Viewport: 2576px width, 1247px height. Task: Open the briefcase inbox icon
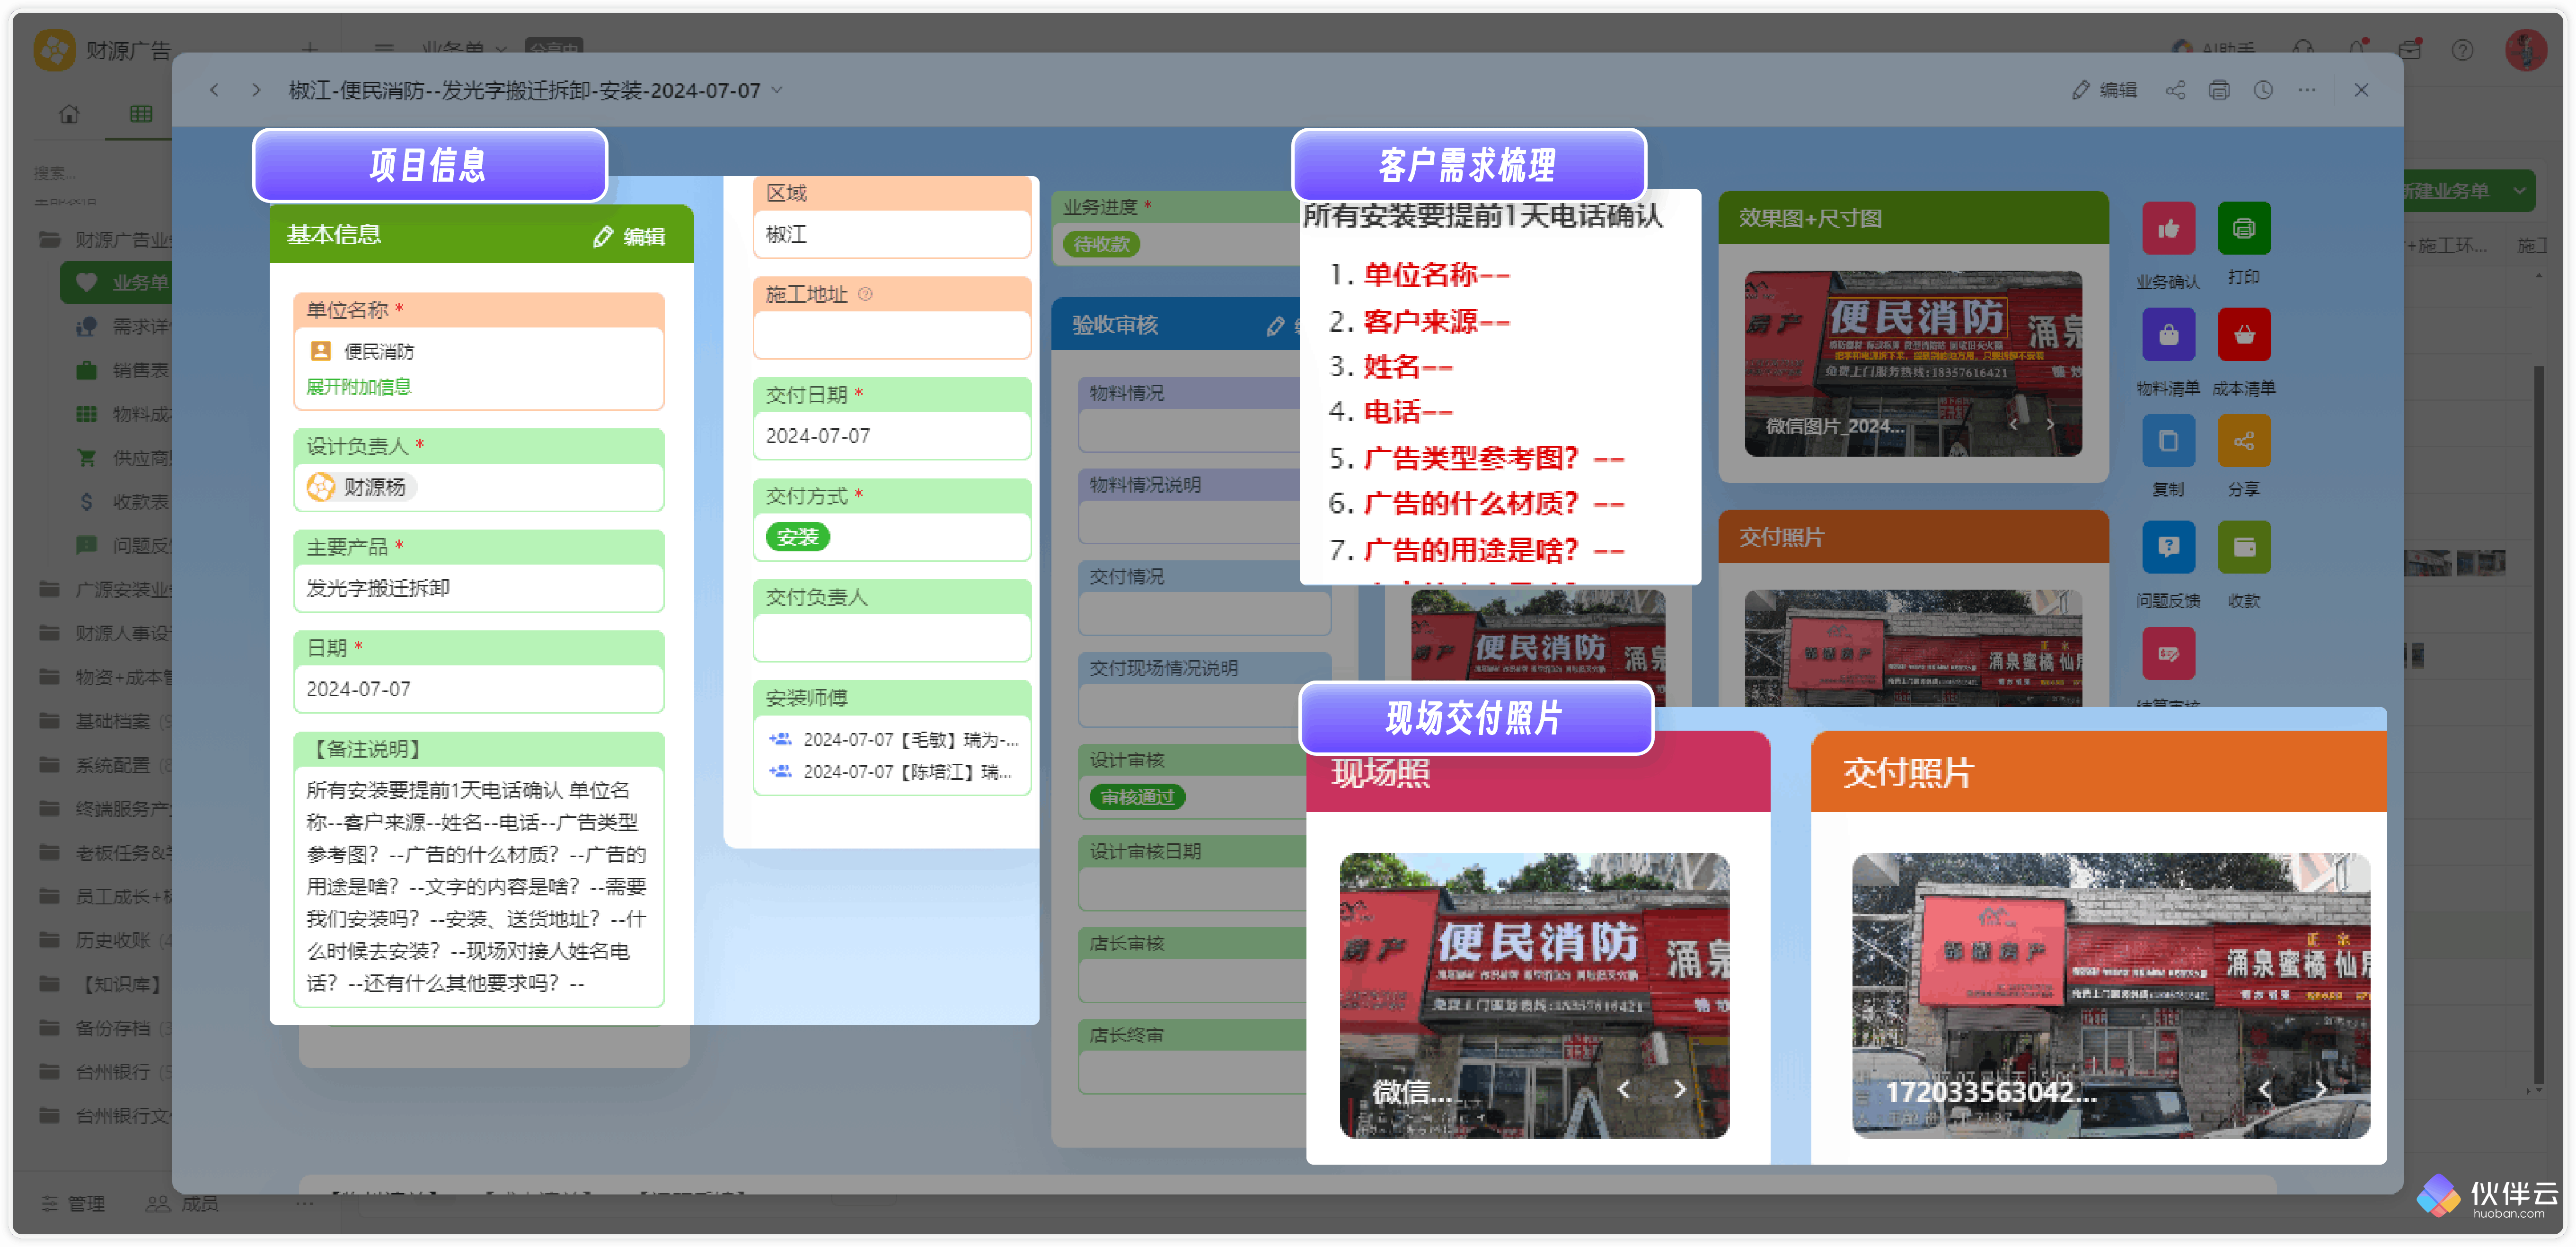(2410, 50)
